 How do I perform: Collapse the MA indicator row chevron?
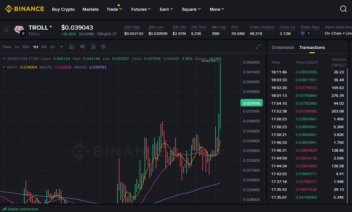click(4, 67)
